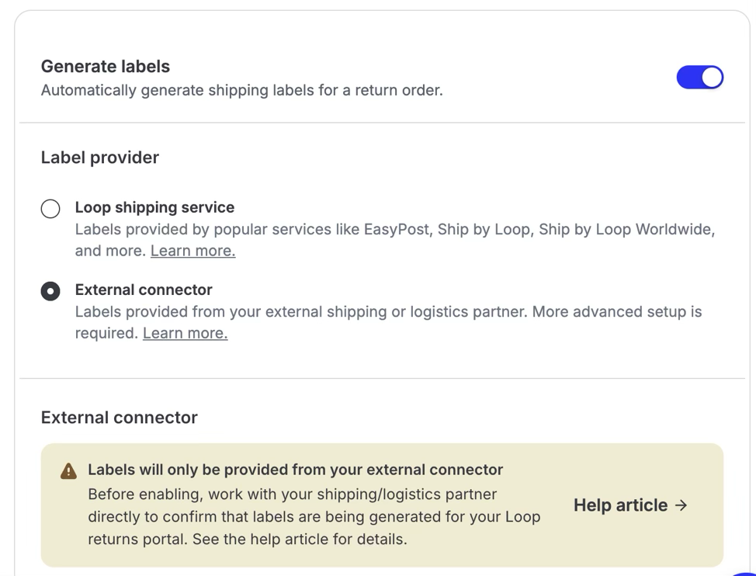
Task: Click the notice title "Labels will only be provided"
Action: coord(295,470)
